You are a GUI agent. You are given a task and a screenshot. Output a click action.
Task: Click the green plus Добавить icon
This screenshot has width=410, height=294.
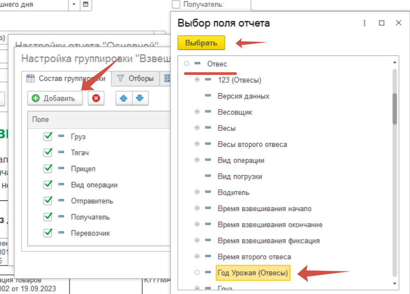[x=36, y=98]
